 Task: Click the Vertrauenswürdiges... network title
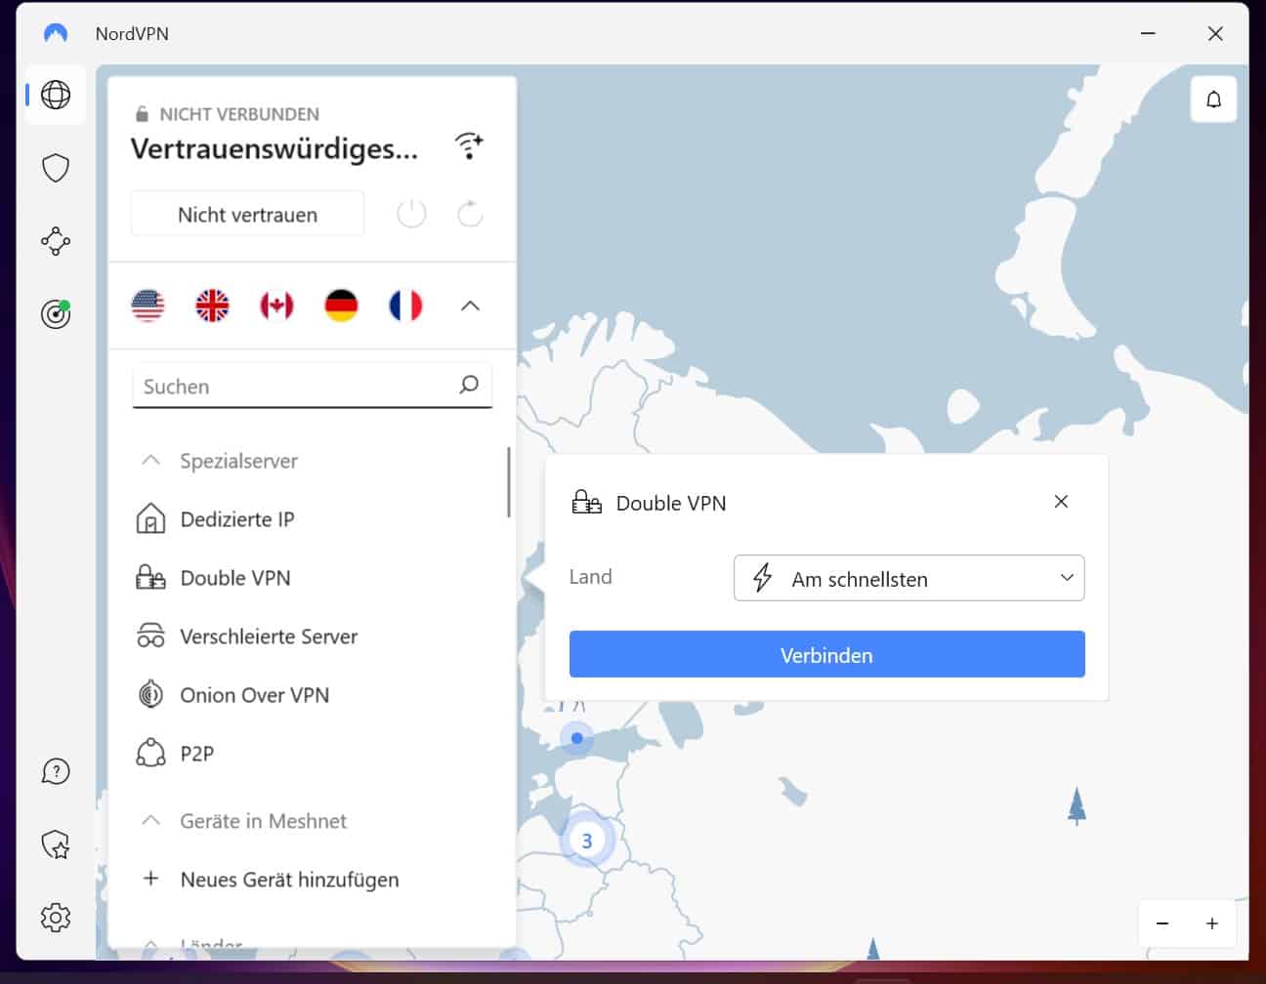click(x=274, y=148)
